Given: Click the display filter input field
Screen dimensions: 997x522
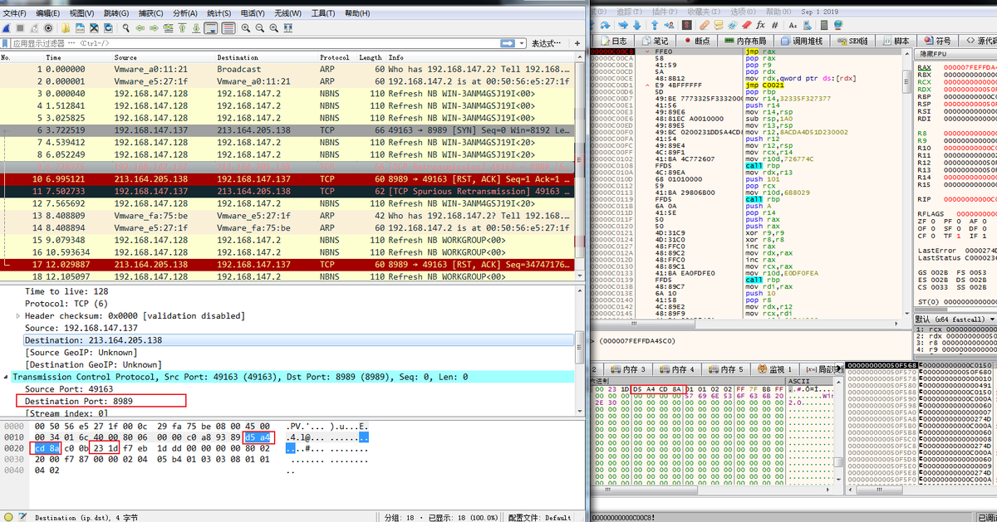Looking at the screenshot, I should [253, 43].
